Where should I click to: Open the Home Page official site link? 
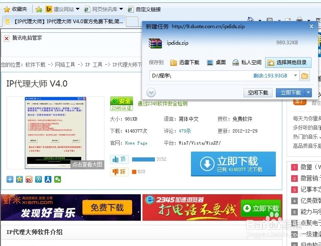pos(136,143)
